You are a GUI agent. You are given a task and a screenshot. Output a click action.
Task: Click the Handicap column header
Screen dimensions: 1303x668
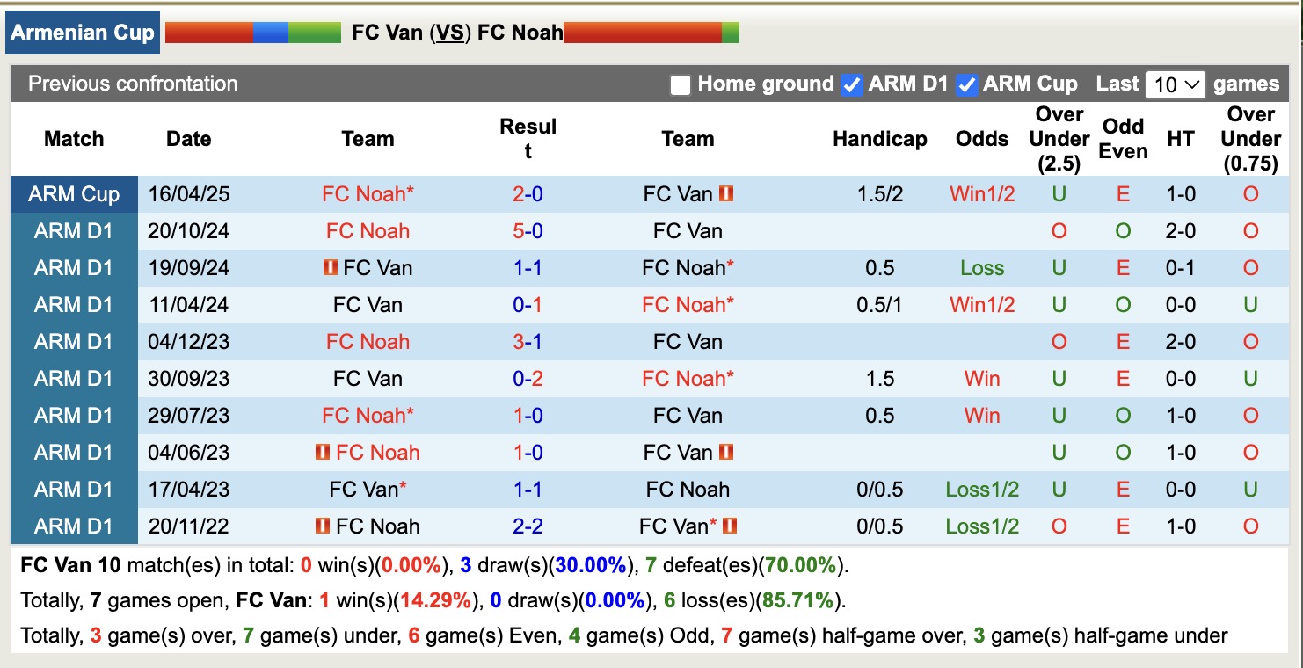(x=878, y=139)
